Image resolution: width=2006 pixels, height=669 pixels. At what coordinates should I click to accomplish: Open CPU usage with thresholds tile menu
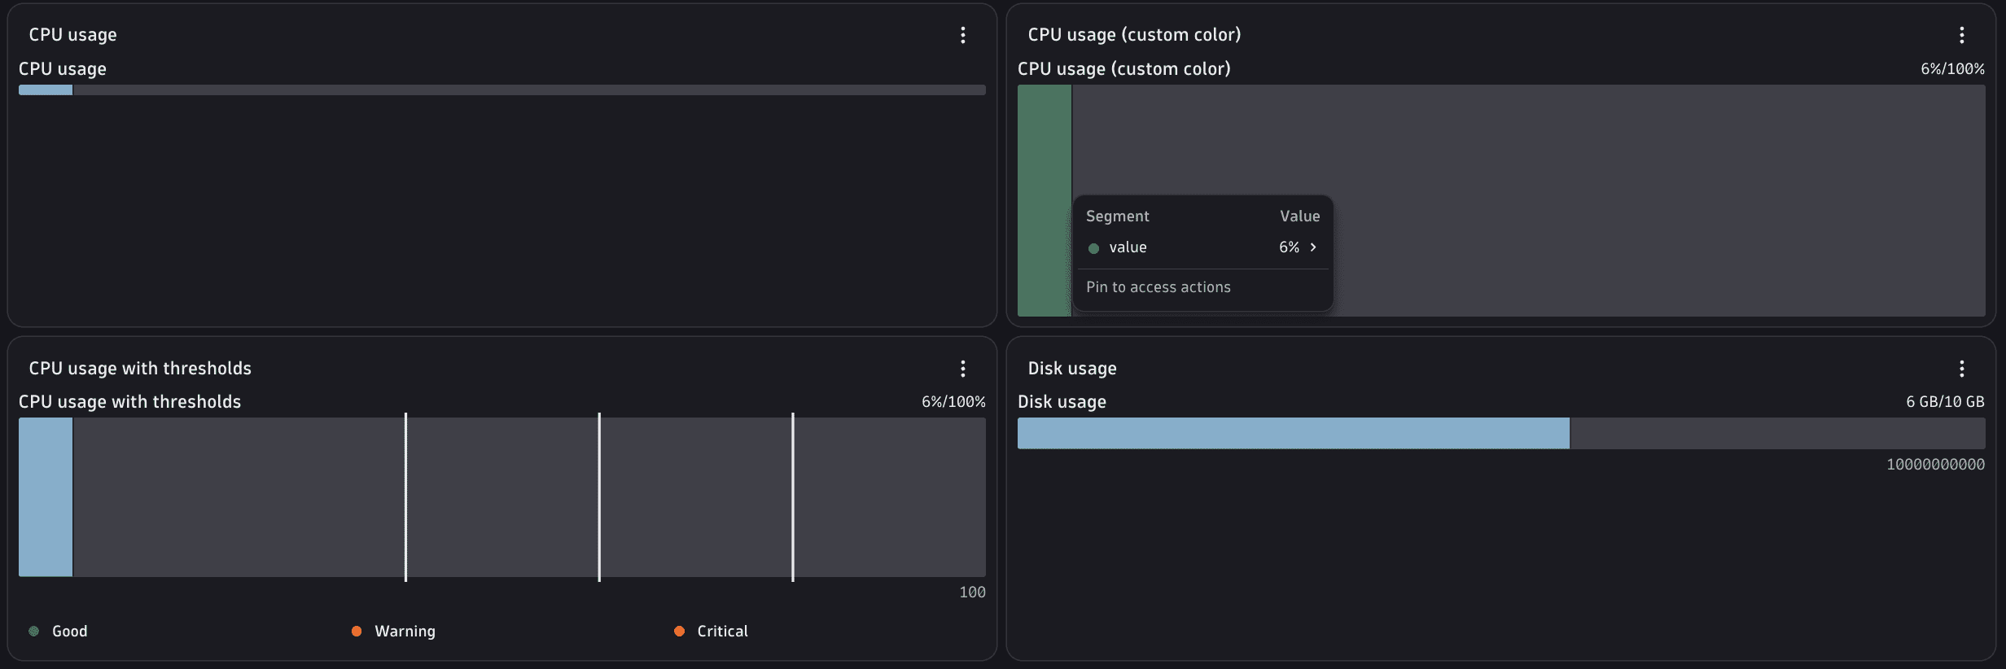tap(963, 369)
